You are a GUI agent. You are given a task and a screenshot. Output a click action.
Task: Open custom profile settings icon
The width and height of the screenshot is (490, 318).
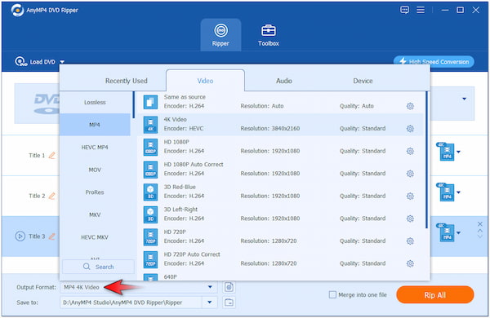coord(229,287)
